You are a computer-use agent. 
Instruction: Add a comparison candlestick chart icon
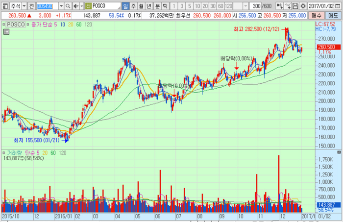[x=280, y=6]
